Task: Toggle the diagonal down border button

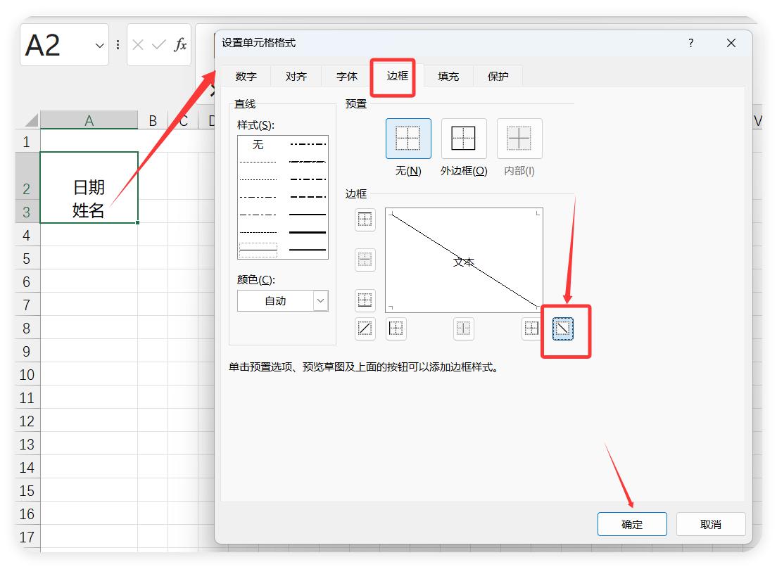Action: [x=563, y=329]
